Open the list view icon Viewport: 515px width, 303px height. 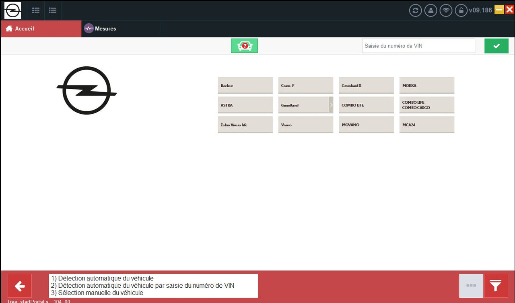click(52, 10)
